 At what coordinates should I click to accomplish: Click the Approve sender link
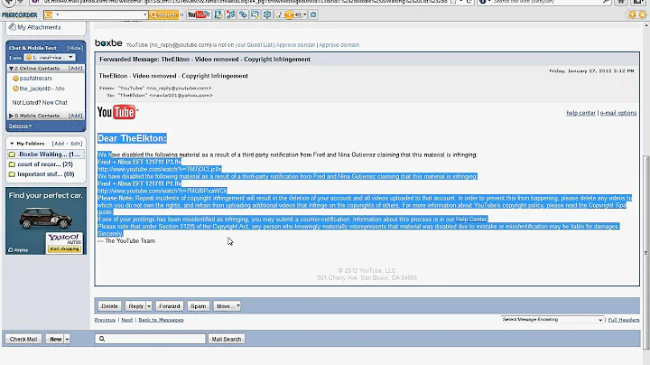point(295,45)
